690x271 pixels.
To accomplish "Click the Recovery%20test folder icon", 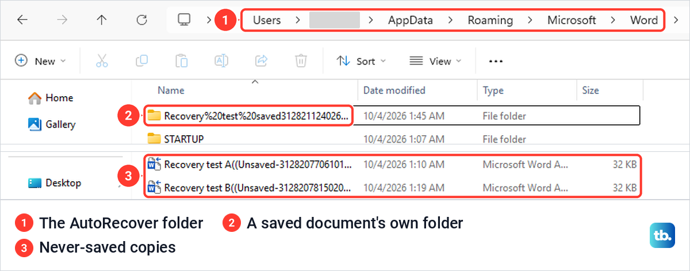I will tap(154, 116).
